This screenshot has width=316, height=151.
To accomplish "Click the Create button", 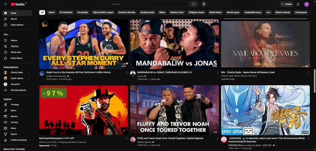I will point(286,4).
